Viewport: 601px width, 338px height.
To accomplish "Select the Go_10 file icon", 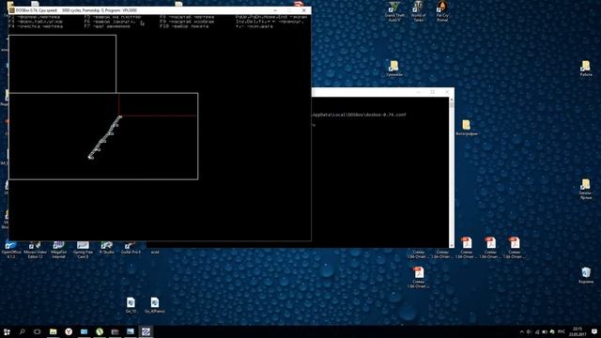I will click(x=131, y=305).
